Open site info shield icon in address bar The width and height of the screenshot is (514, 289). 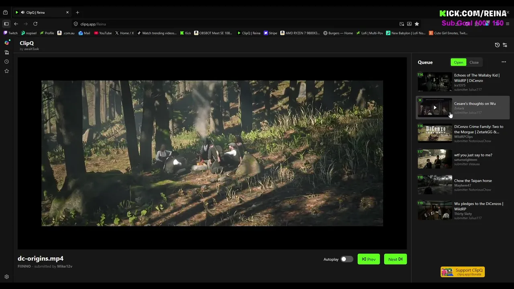(75, 24)
